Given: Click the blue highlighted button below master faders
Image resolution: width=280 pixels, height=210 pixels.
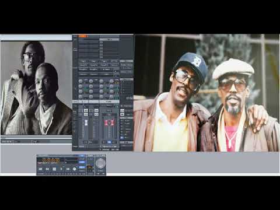Looking at the screenshot, I should (x=109, y=142).
